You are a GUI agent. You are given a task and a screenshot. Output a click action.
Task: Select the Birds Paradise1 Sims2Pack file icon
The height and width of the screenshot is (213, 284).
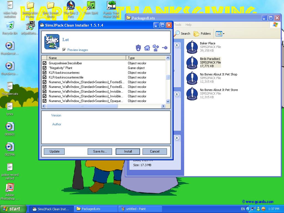192,63
